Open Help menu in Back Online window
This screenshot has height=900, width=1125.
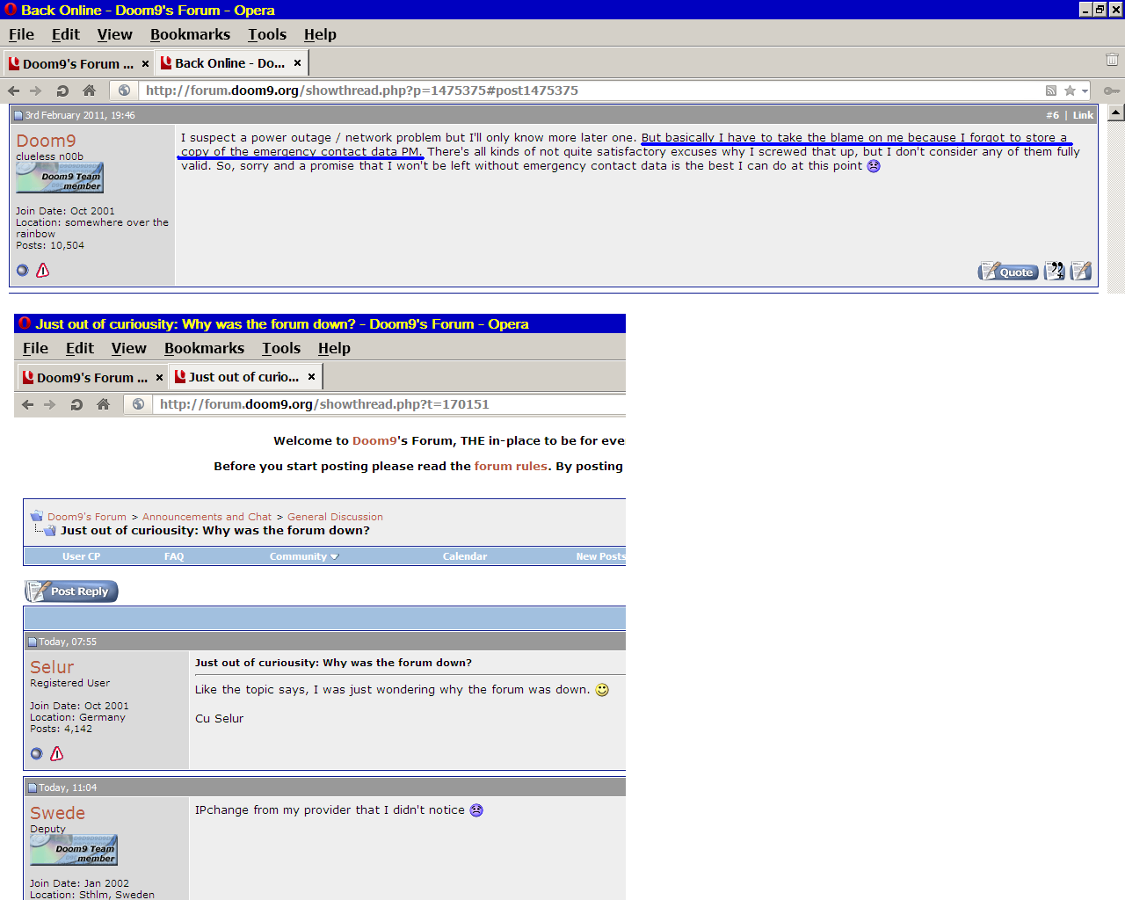320,34
